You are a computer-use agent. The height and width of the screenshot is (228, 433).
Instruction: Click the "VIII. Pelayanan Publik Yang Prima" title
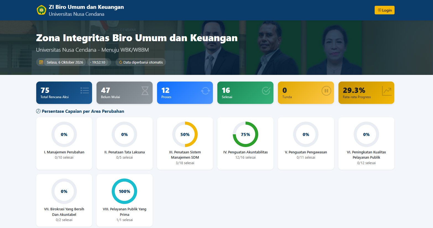[124, 212]
